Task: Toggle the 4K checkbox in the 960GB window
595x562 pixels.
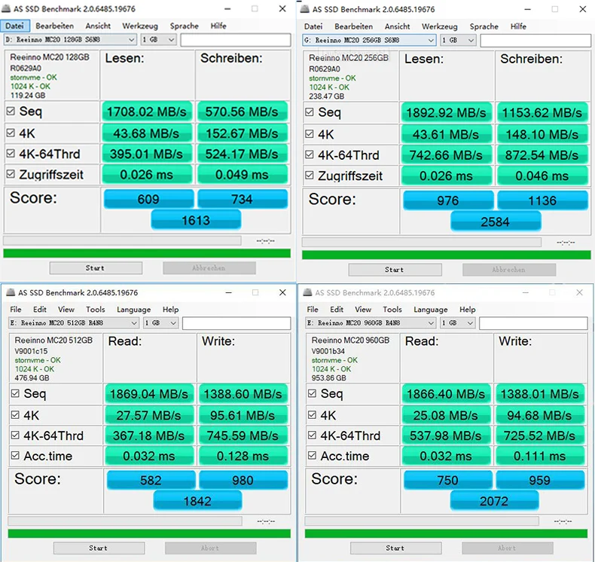Action: (x=312, y=415)
